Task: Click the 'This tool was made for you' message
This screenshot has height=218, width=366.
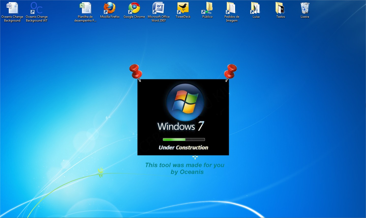Action: [185, 165]
